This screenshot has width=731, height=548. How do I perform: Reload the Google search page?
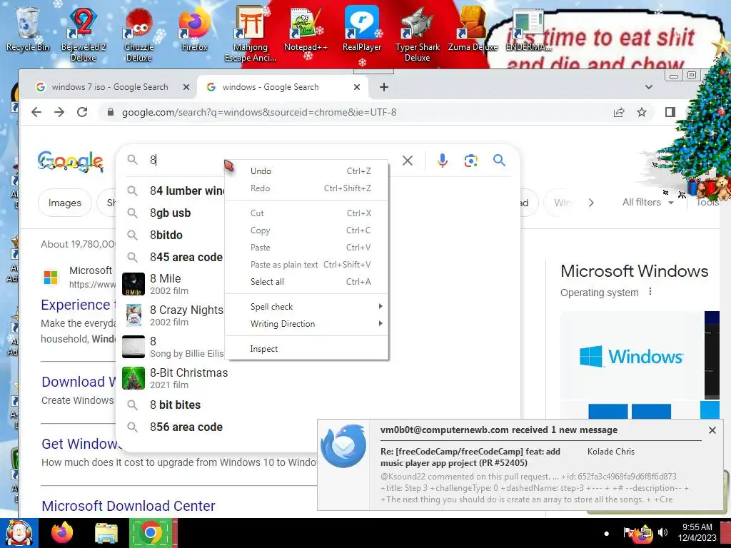coord(82,112)
